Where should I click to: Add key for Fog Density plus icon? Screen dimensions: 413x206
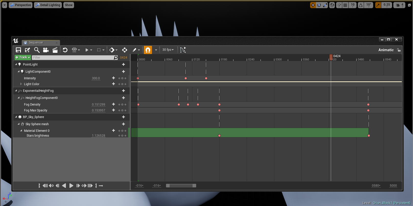113,104
